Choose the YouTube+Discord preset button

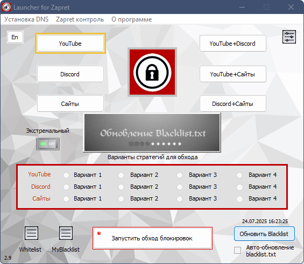click(x=232, y=44)
